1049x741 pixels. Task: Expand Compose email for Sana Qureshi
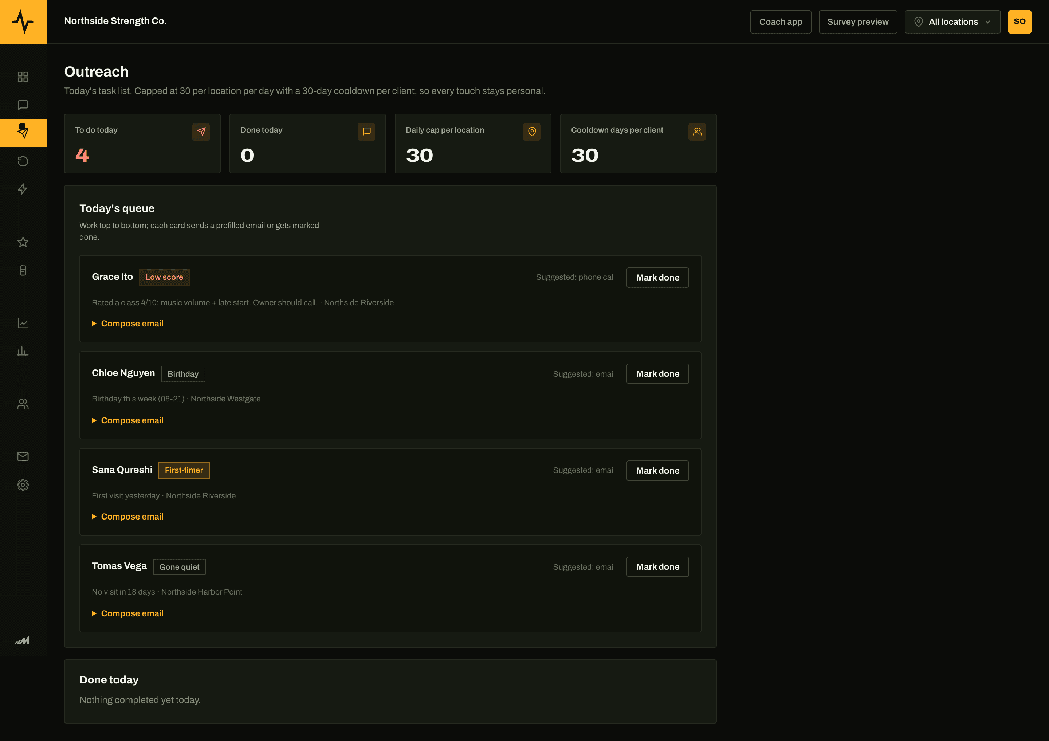127,517
